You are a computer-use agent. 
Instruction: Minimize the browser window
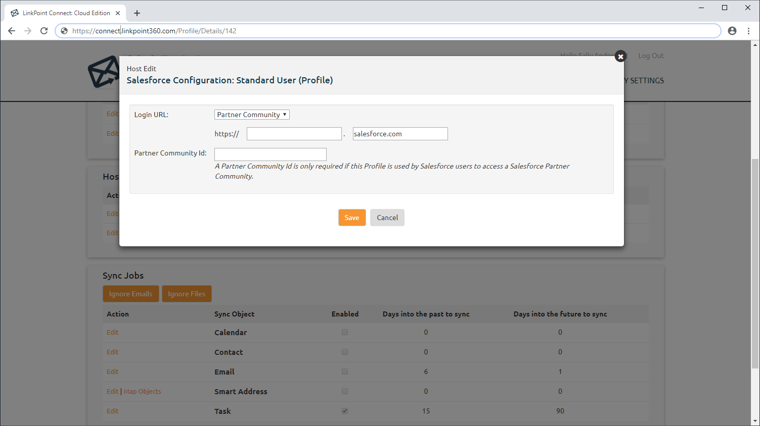pyautogui.click(x=701, y=8)
